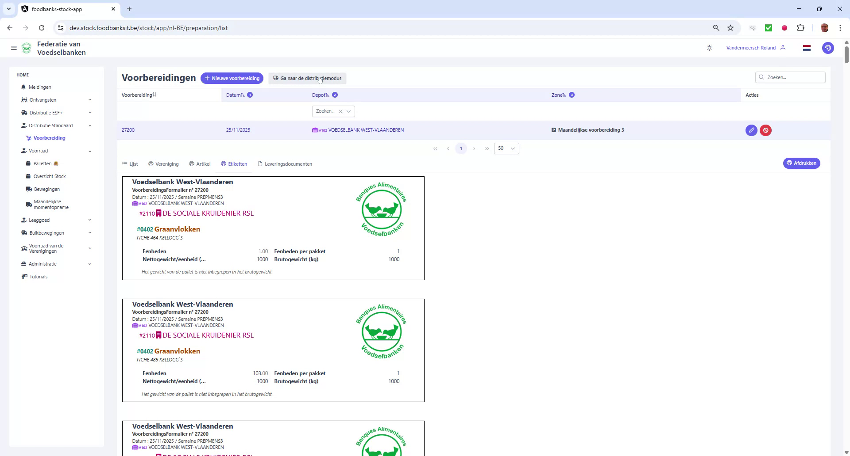The image size is (850, 456).
Task: Open the user profile icon beside Vandermeersch Roland
Action: 783,48
